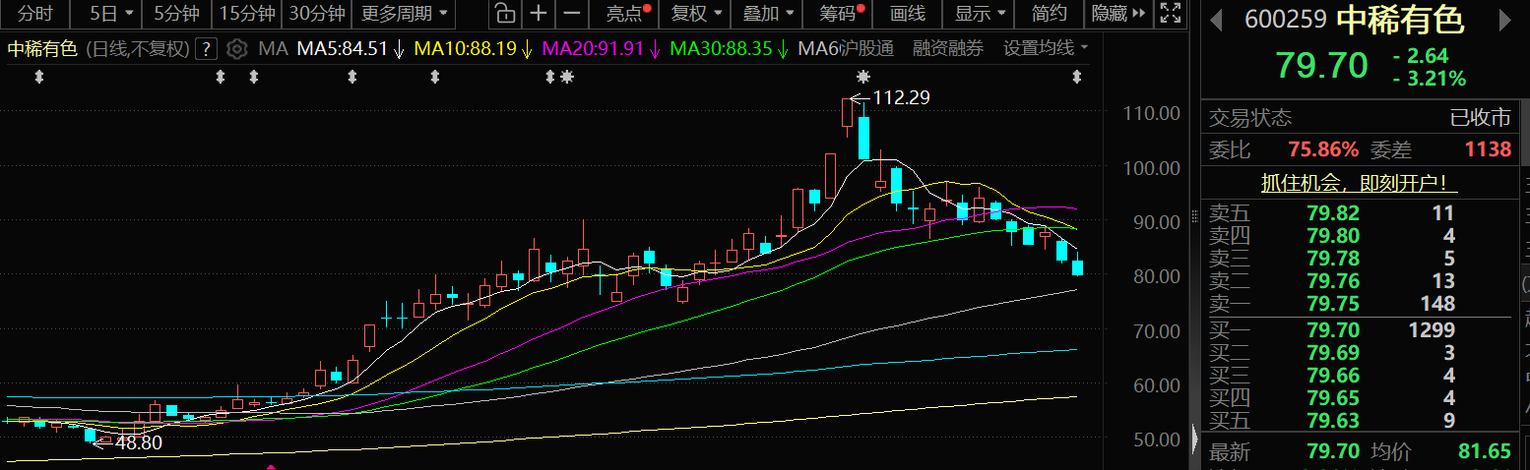Zoom out the chart with the minus icon
The image size is (1530, 470).
coord(571,14)
